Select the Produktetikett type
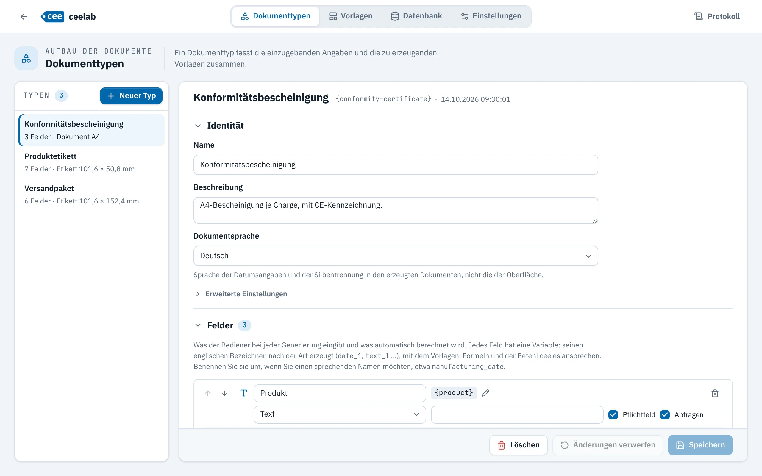Screen dimensions: 762x476 92,162
